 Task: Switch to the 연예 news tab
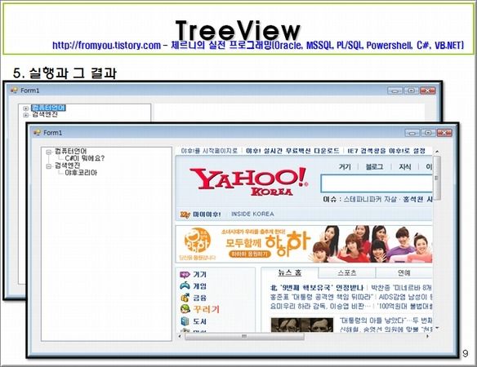[404, 272]
